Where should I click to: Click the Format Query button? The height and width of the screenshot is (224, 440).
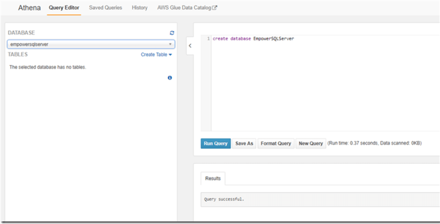276,143
